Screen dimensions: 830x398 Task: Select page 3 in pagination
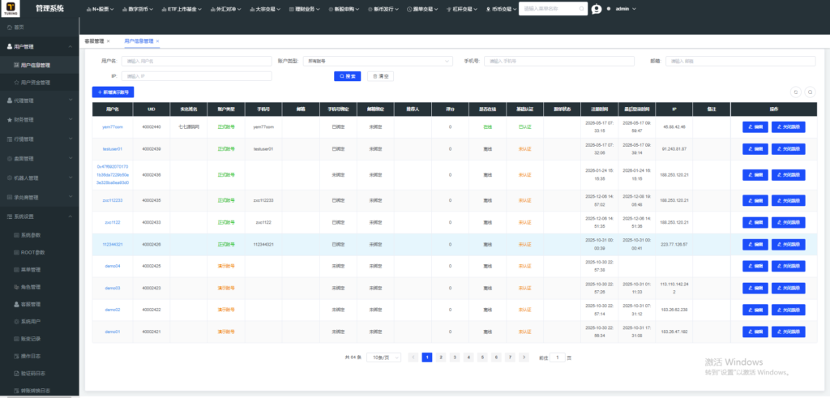click(455, 357)
